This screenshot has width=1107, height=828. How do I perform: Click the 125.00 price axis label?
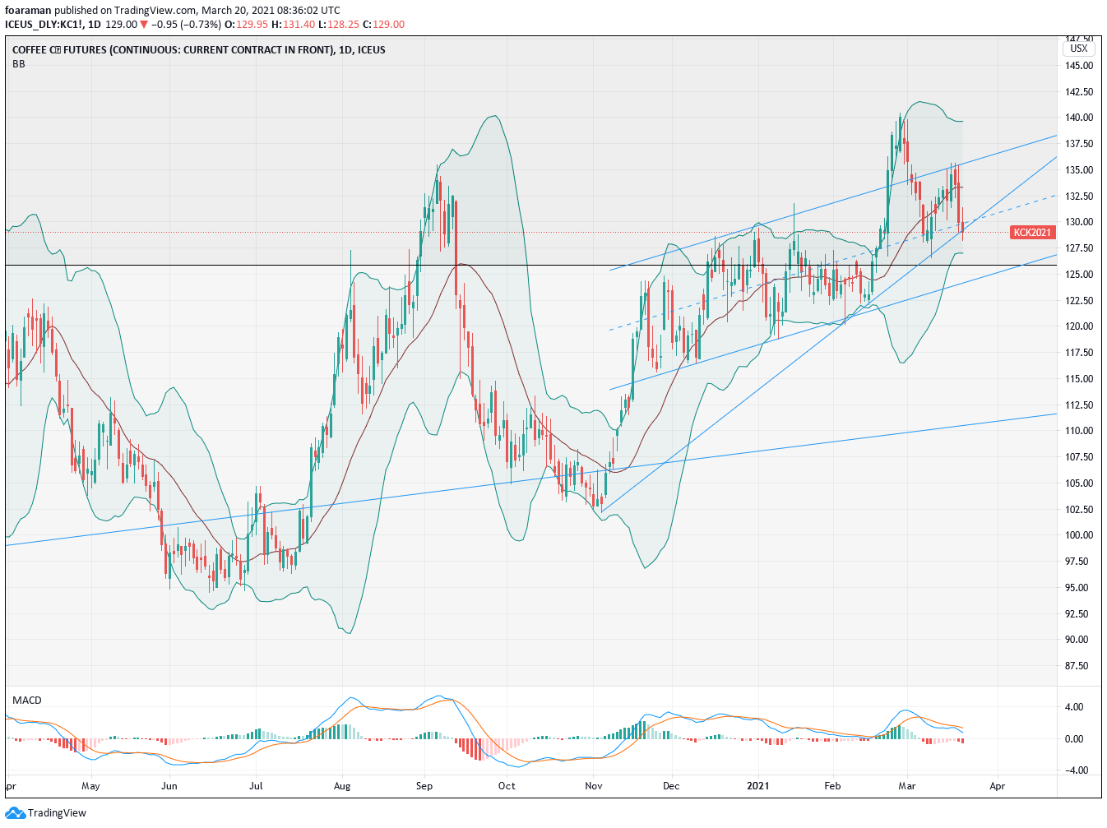pyautogui.click(x=1079, y=275)
